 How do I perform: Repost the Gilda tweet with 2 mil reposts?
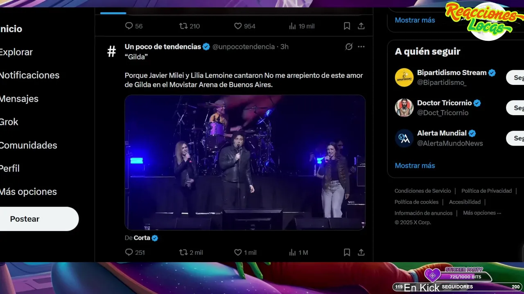click(x=191, y=252)
